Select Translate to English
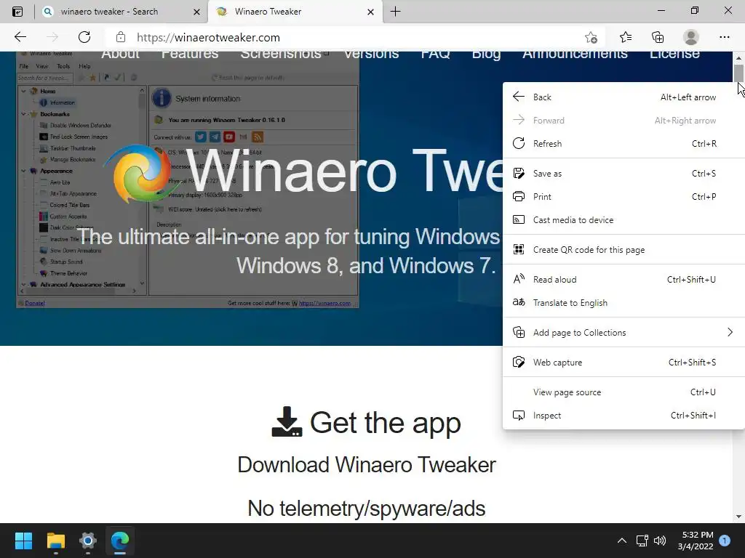 pyautogui.click(x=624, y=303)
